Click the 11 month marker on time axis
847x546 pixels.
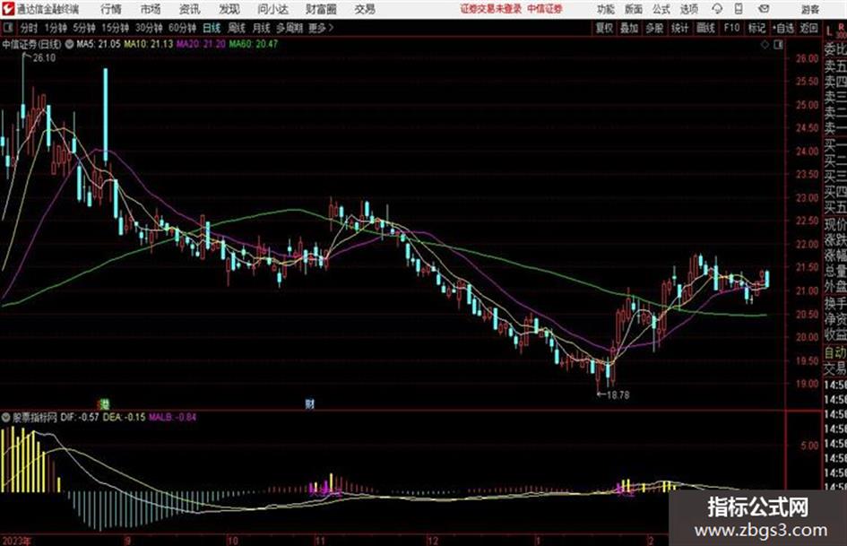[x=320, y=541]
